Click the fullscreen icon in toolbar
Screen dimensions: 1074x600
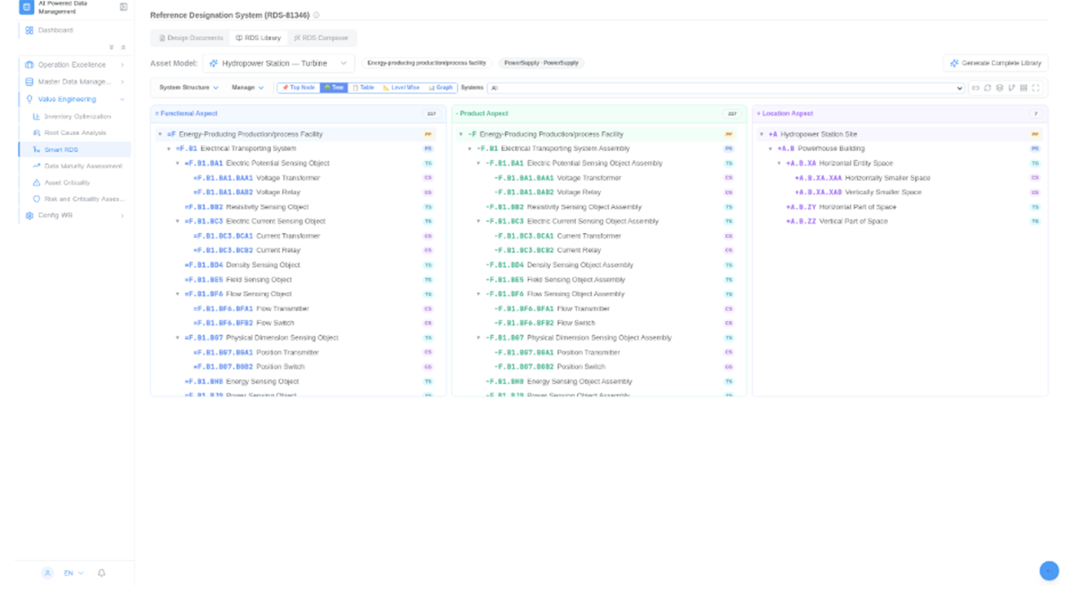pos(1036,88)
